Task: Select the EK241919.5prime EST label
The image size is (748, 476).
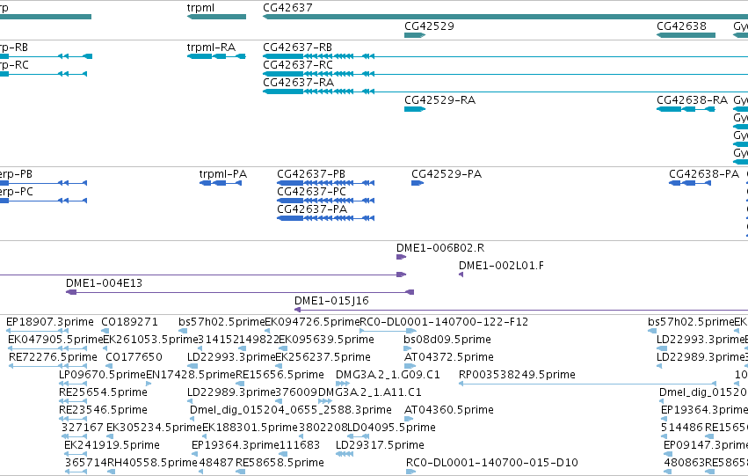Action: [x=113, y=446]
